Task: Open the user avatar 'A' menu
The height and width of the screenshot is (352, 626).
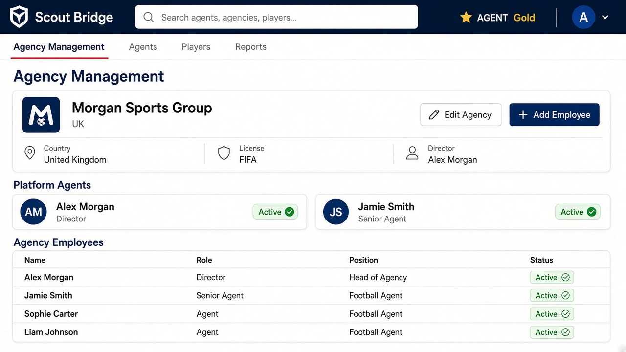Action: point(583,18)
